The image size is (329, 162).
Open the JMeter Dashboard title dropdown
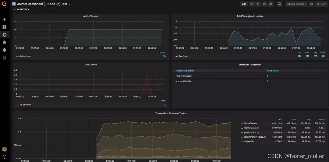[44, 4]
